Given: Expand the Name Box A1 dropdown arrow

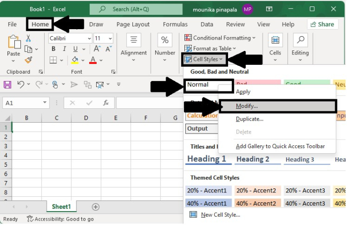Looking at the screenshot, I should 45,102.
